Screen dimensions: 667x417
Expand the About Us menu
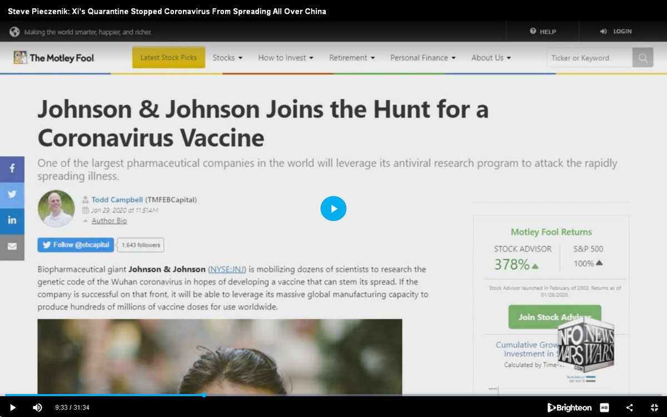click(x=491, y=58)
